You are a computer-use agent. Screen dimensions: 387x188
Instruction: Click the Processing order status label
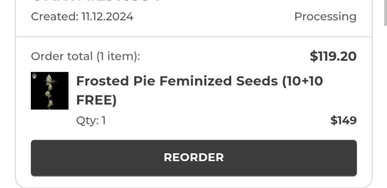325,17
